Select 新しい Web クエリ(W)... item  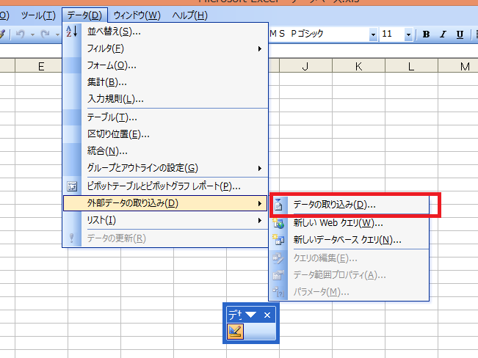(x=349, y=223)
